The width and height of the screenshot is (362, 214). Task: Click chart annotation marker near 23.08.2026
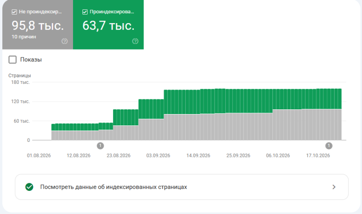pos(100,146)
